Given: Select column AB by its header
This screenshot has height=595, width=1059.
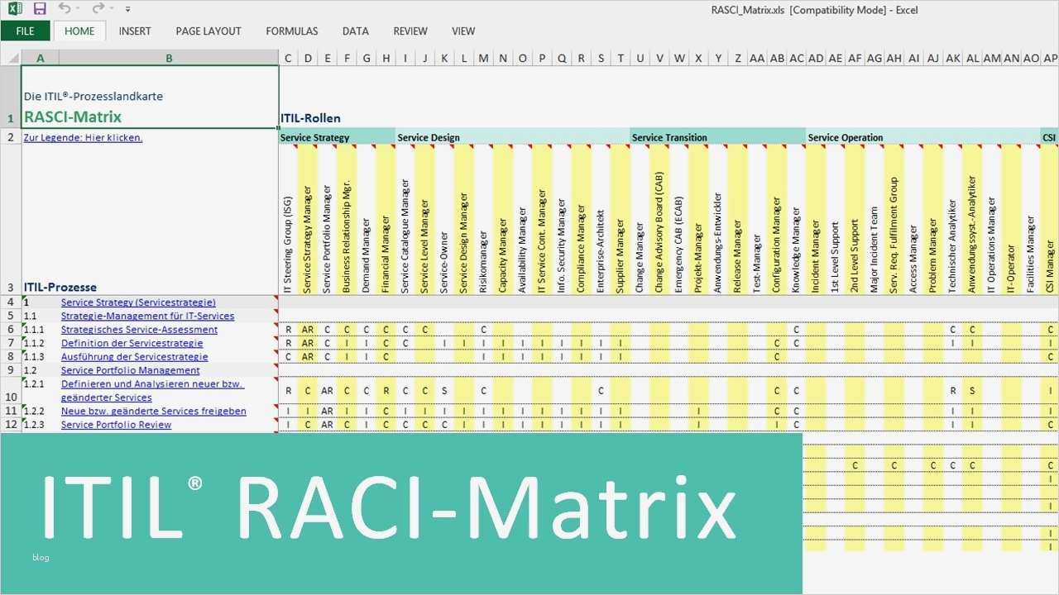Looking at the screenshot, I should click(x=777, y=58).
